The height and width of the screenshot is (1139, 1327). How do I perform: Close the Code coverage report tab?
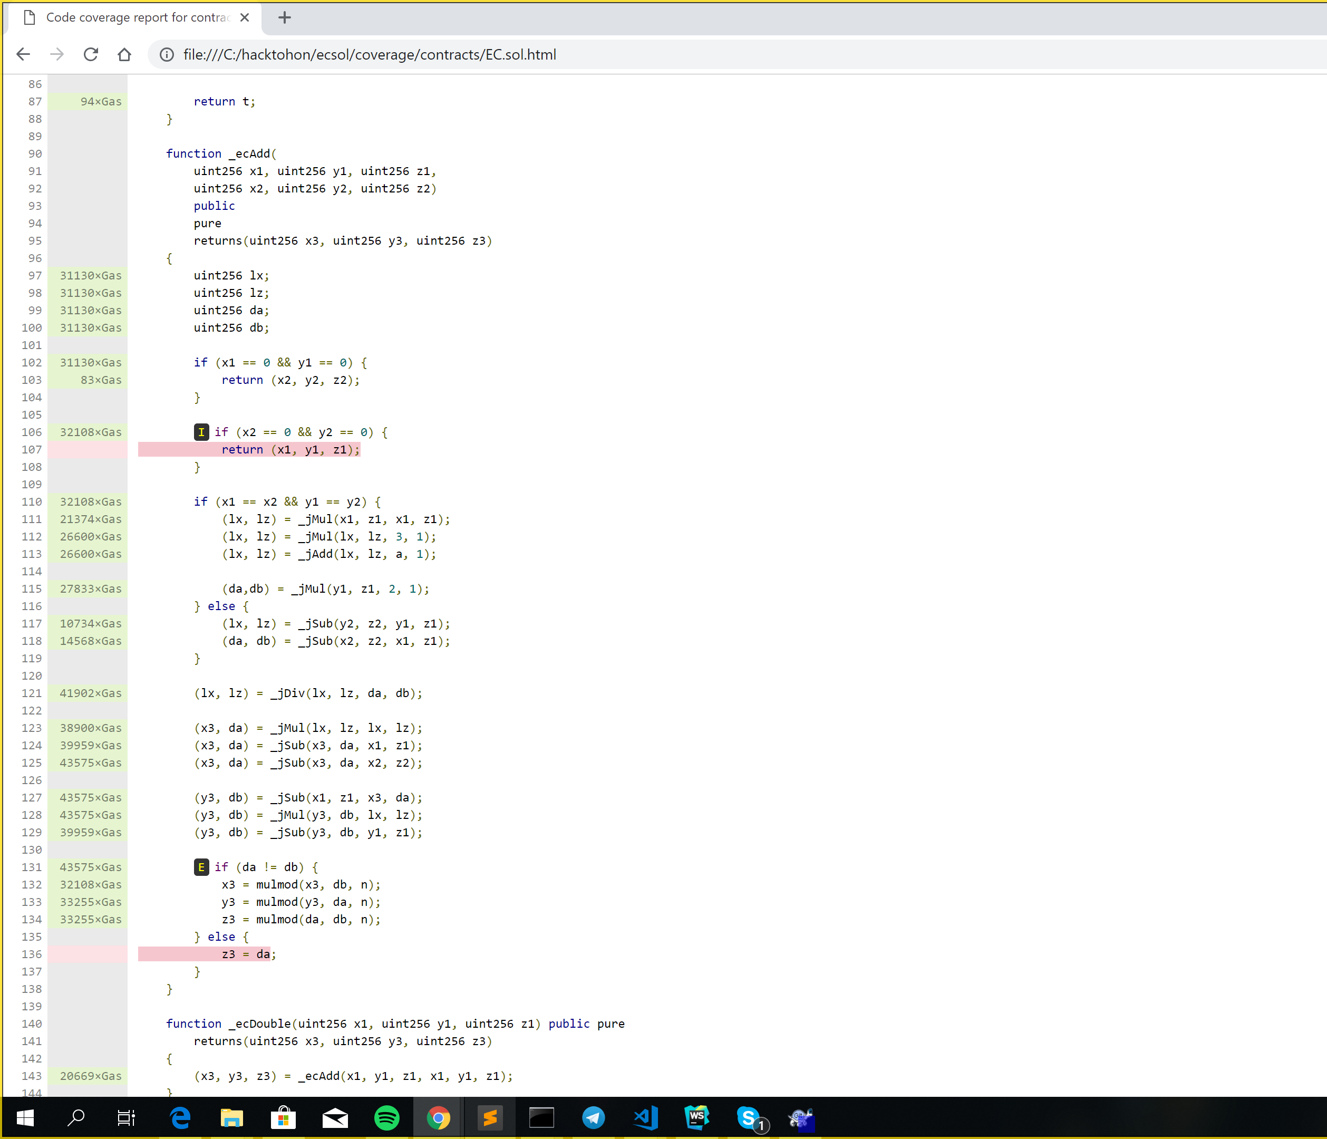245,18
